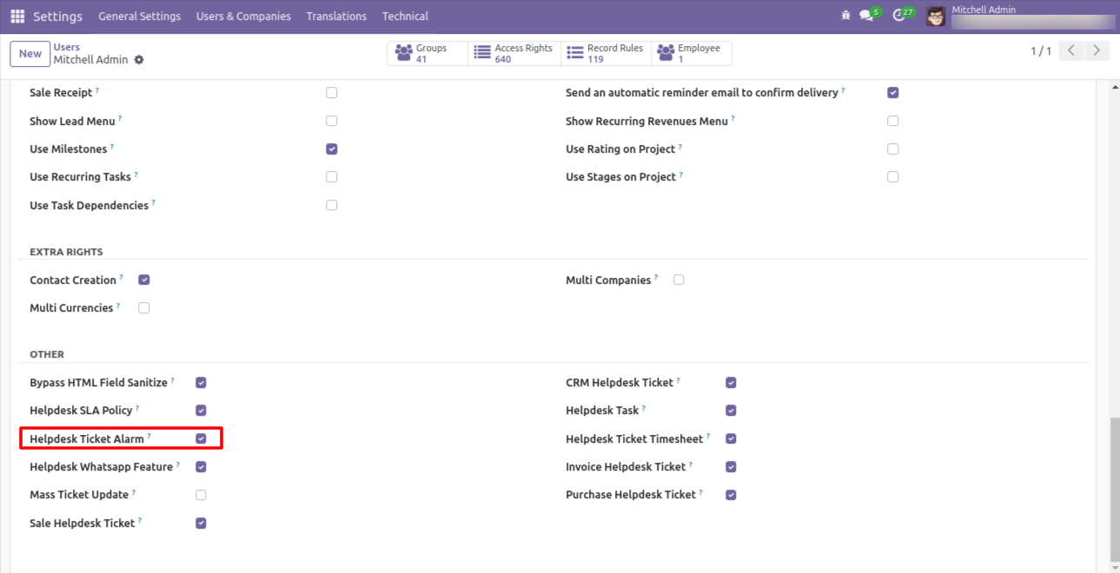Open Groups 41 stat button
Image resolution: width=1120 pixels, height=573 pixels.
coord(427,54)
